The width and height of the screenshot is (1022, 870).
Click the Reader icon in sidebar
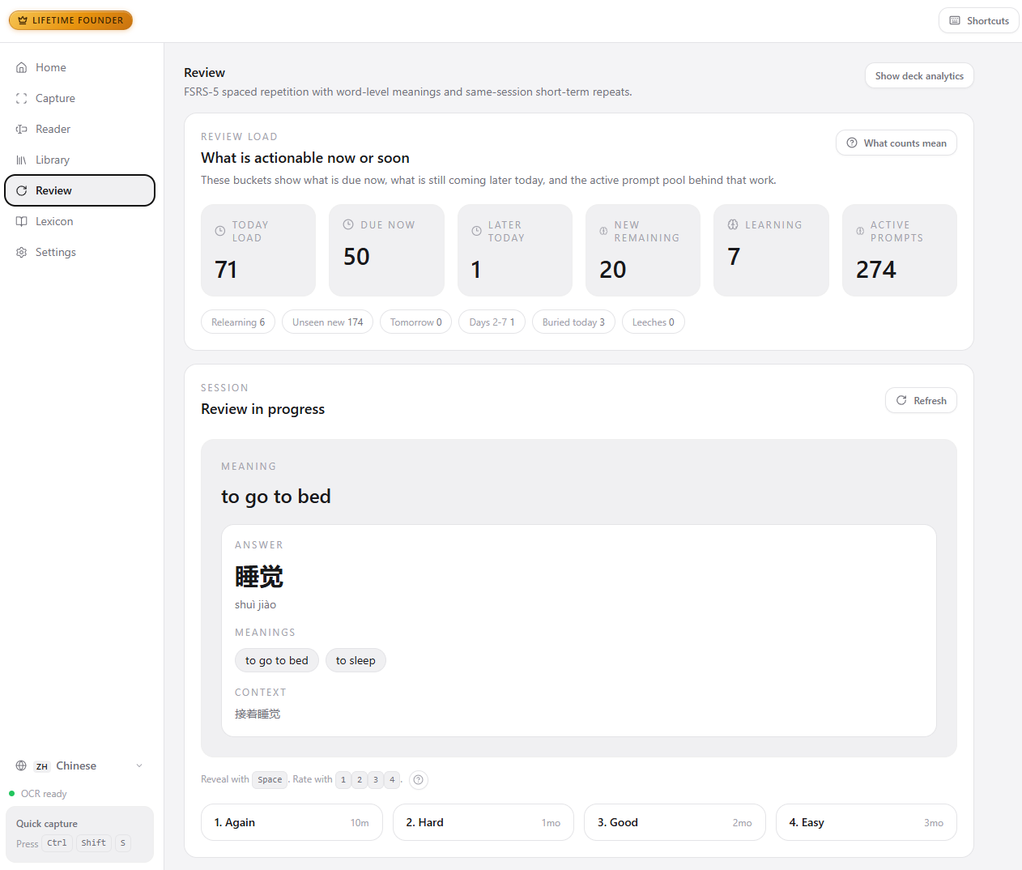click(x=22, y=129)
